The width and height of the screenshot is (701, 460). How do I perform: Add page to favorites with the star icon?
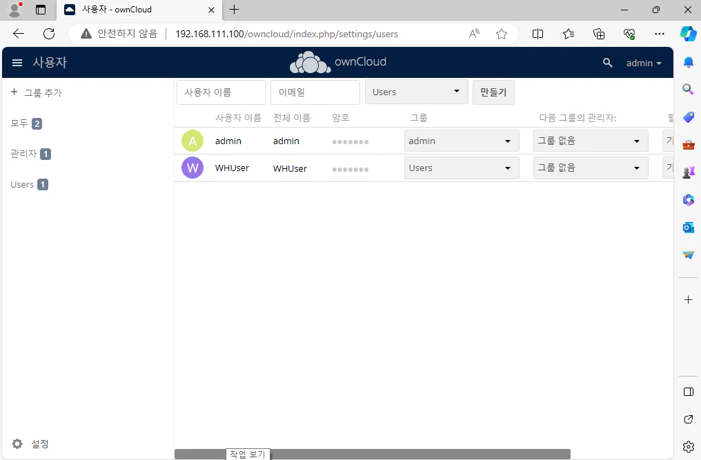[x=502, y=34]
